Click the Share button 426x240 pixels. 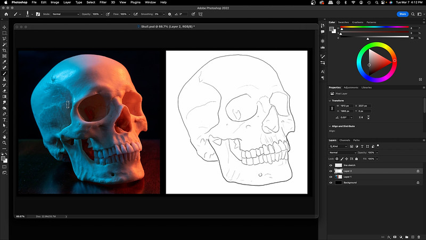coord(403,14)
